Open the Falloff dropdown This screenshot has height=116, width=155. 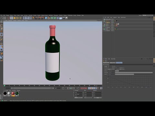click(x=111, y=69)
